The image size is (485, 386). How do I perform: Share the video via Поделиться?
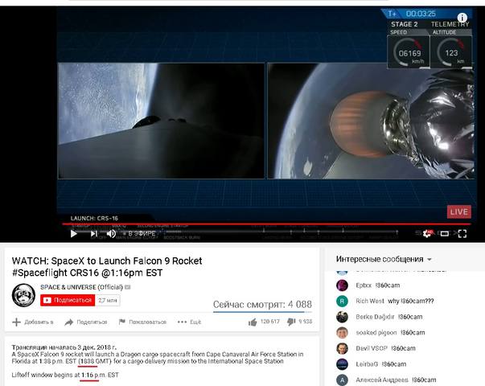[x=86, y=322]
